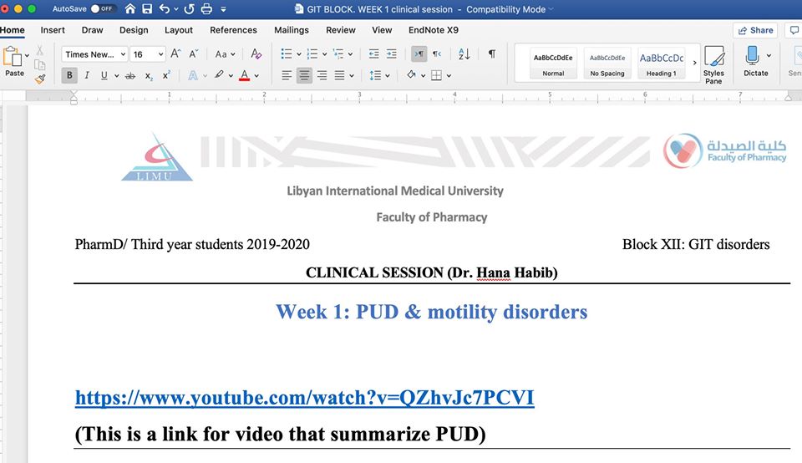Apply center text alignment

pyautogui.click(x=305, y=75)
